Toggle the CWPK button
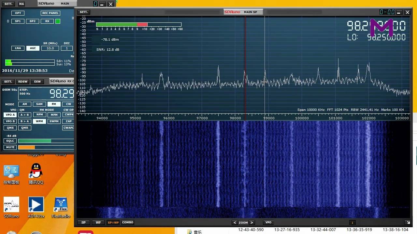Image resolution: width=417 pixels, height=234 pixels. point(69,115)
